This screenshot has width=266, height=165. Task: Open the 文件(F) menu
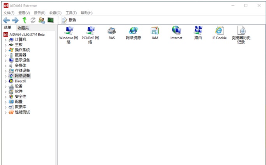[9, 13]
